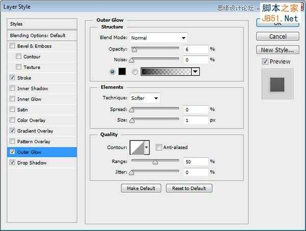Viewport: 306px width, 231px height.
Task: Open the Contour curve thumbnail picker
Action: click(x=137, y=147)
